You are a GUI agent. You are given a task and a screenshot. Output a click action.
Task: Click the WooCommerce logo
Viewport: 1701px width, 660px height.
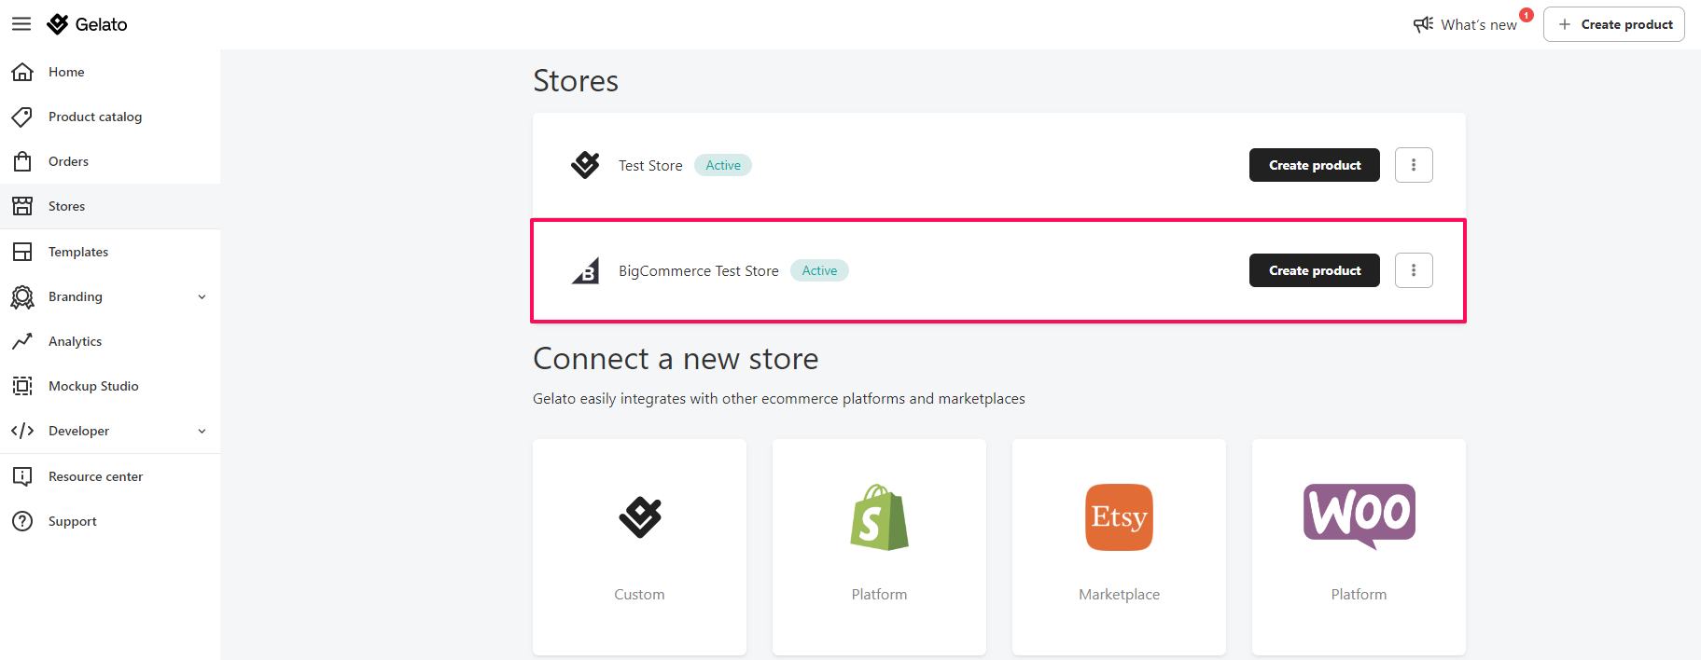point(1359,516)
